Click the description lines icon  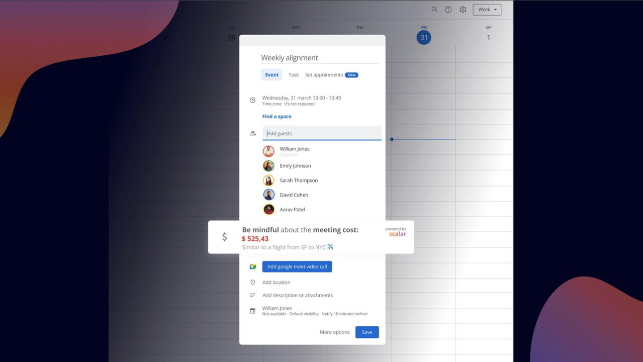click(x=252, y=295)
